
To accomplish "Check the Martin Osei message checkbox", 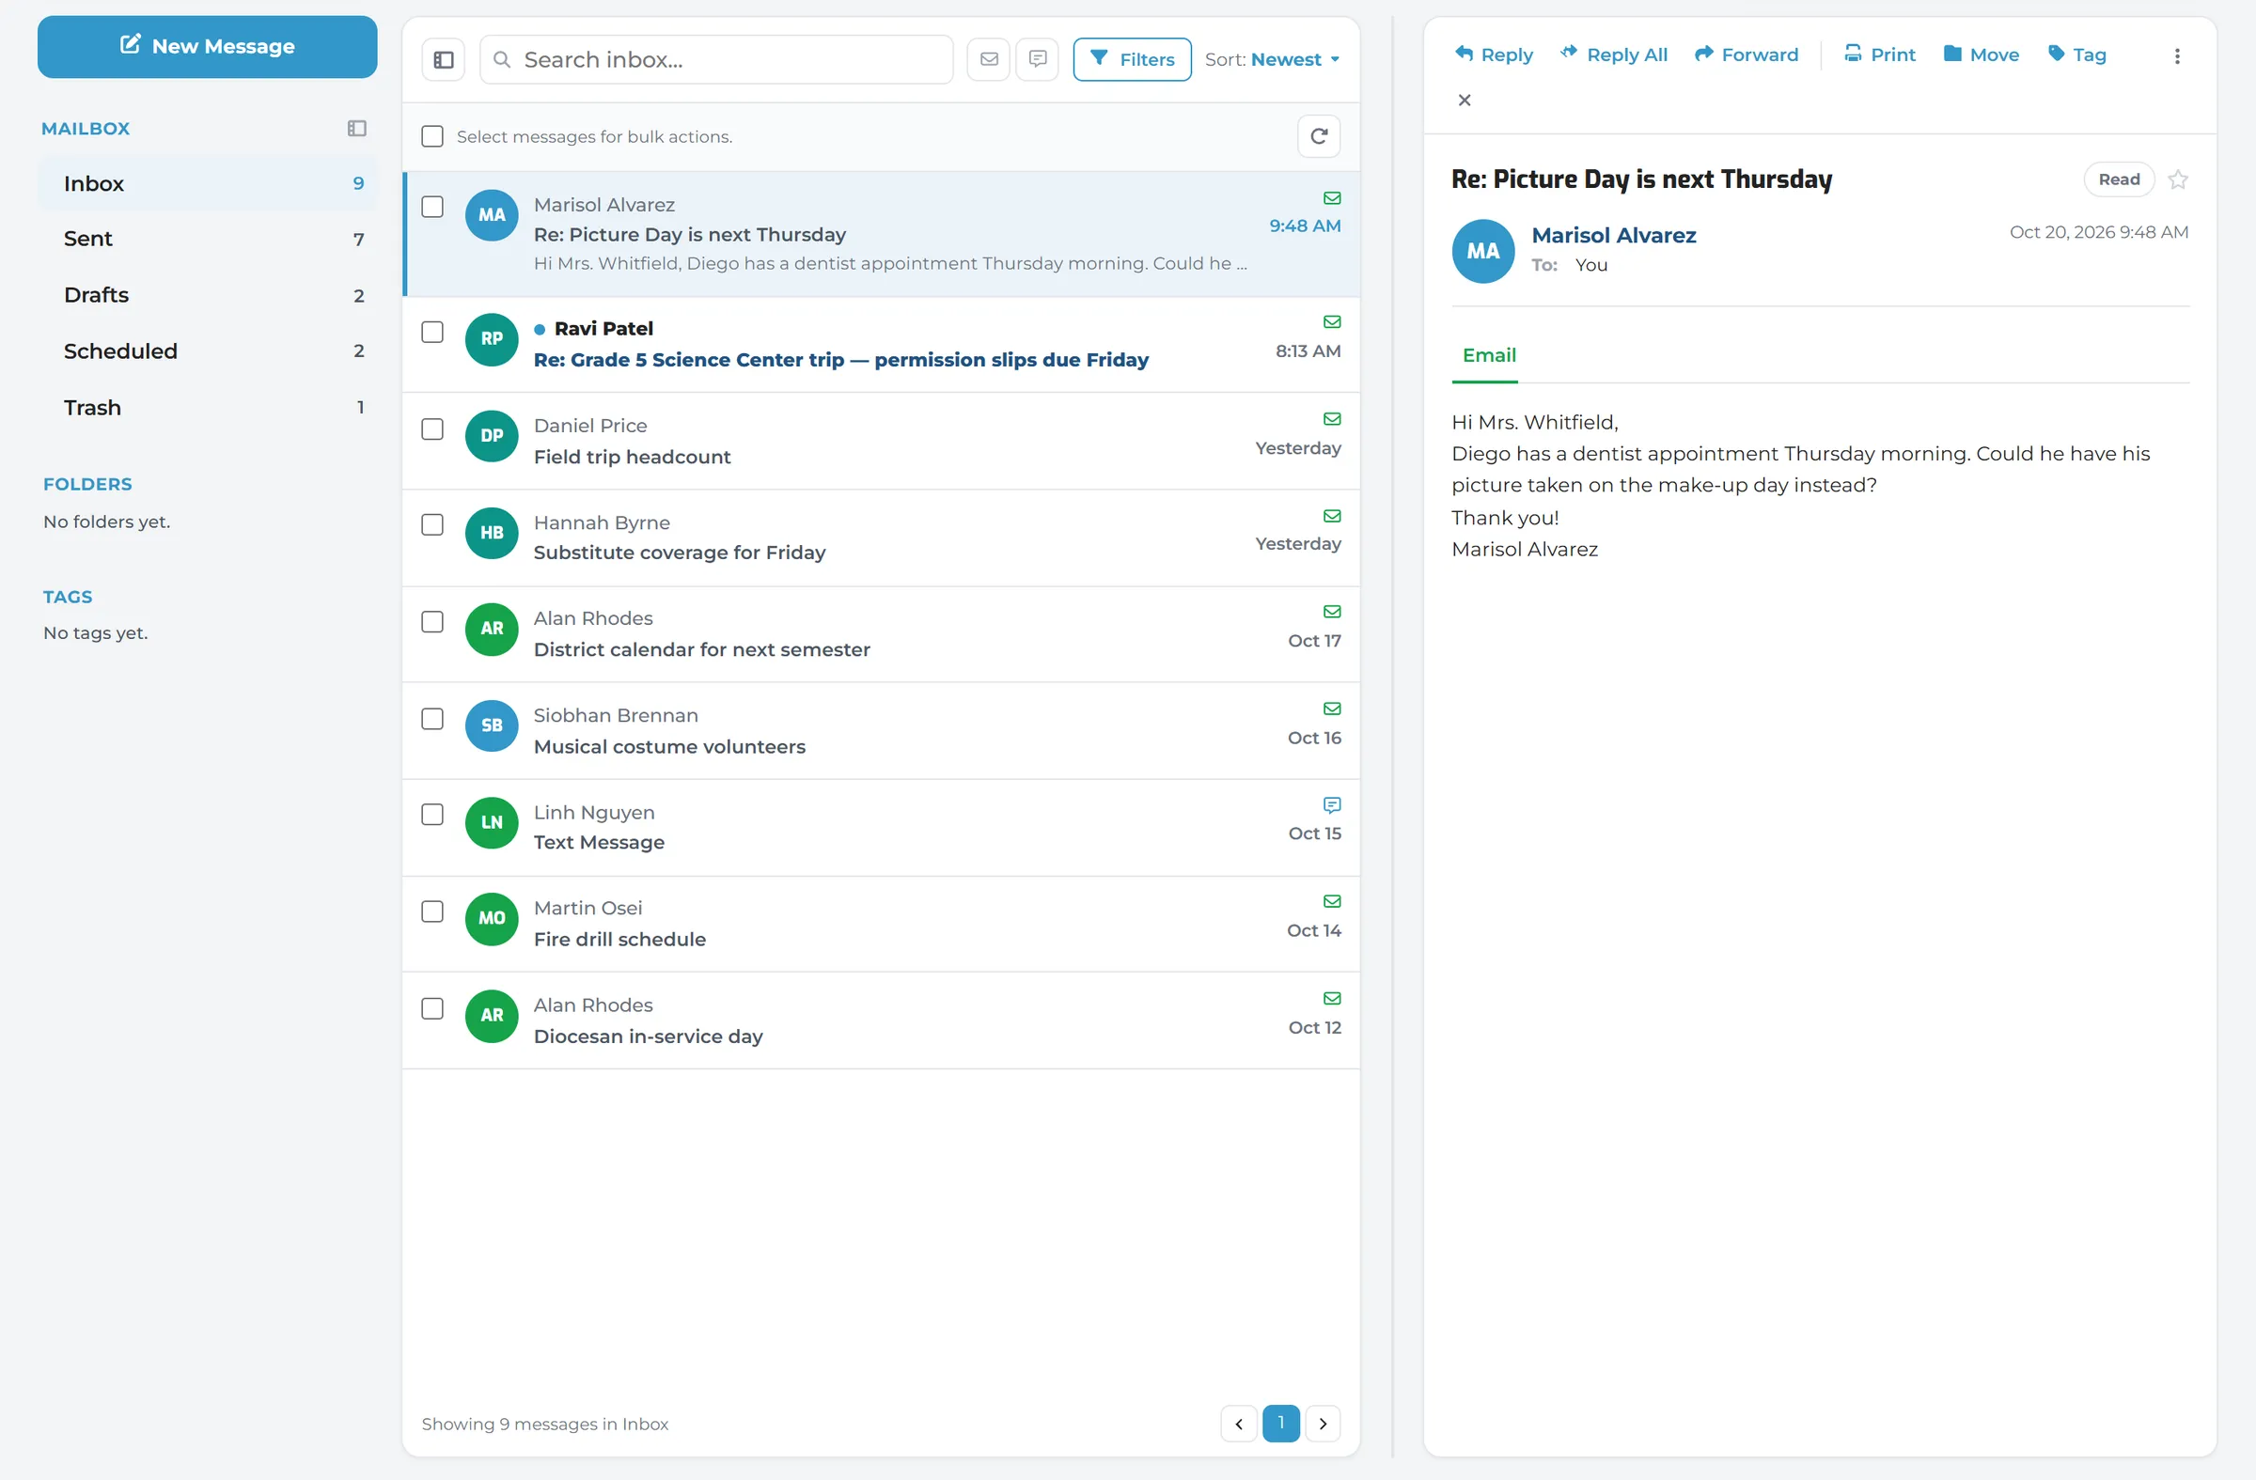I will coord(432,911).
